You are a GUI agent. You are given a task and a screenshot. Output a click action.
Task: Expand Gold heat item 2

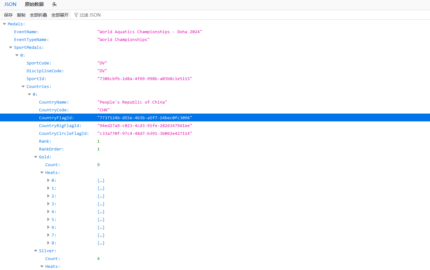48,196
